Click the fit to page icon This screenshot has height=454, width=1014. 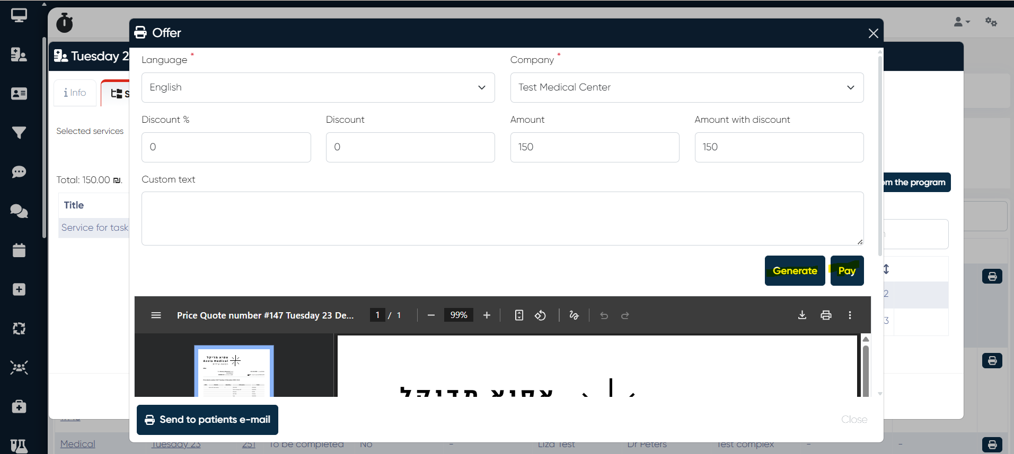click(519, 315)
